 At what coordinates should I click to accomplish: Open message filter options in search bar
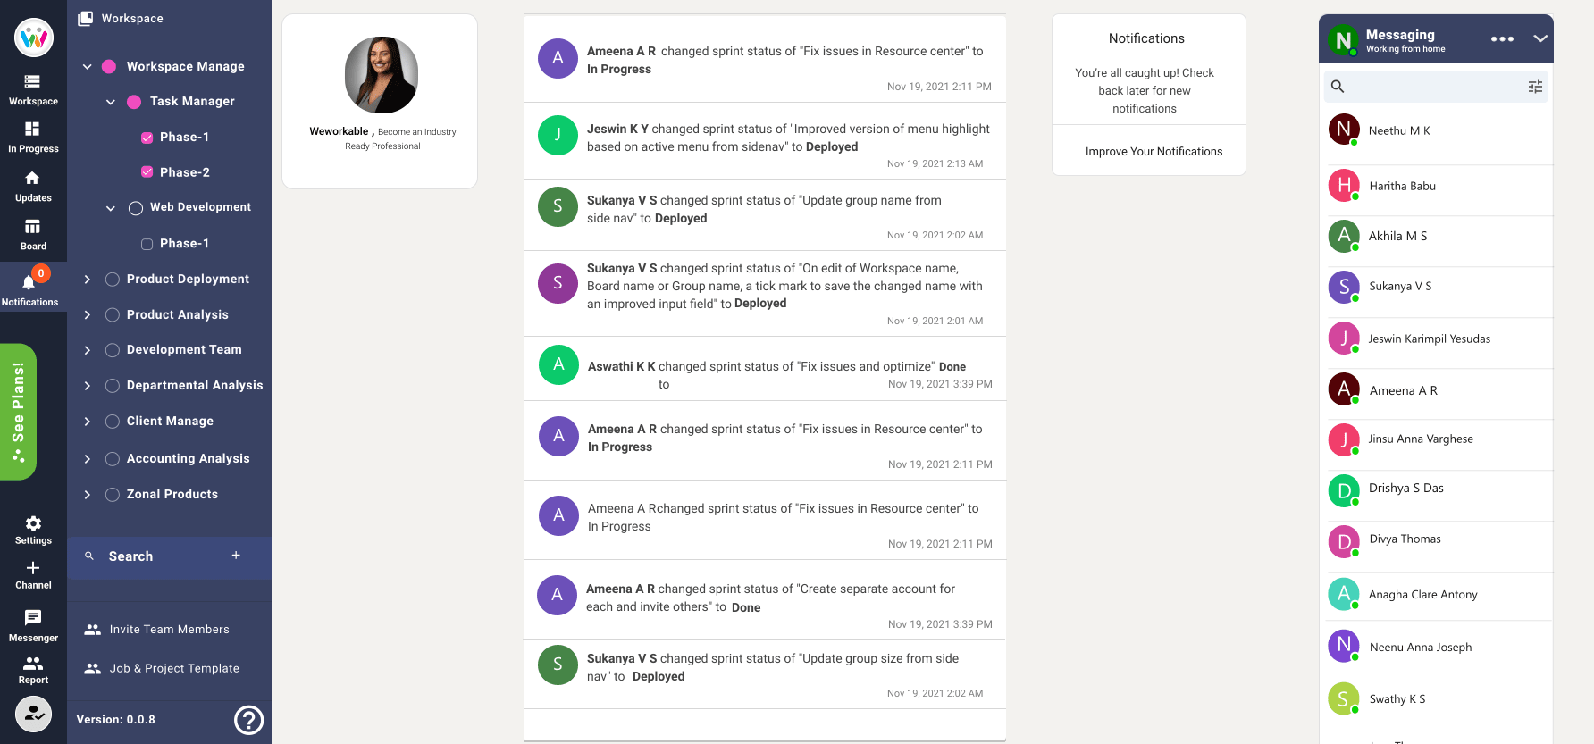tap(1536, 86)
